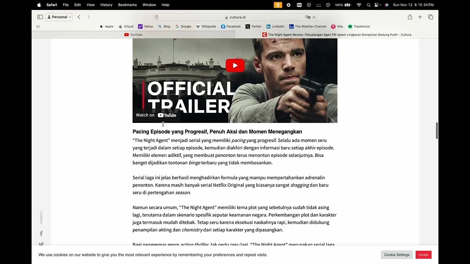Open the favorites grid apps icon
The height and width of the screenshot is (264, 470).
point(38,26)
